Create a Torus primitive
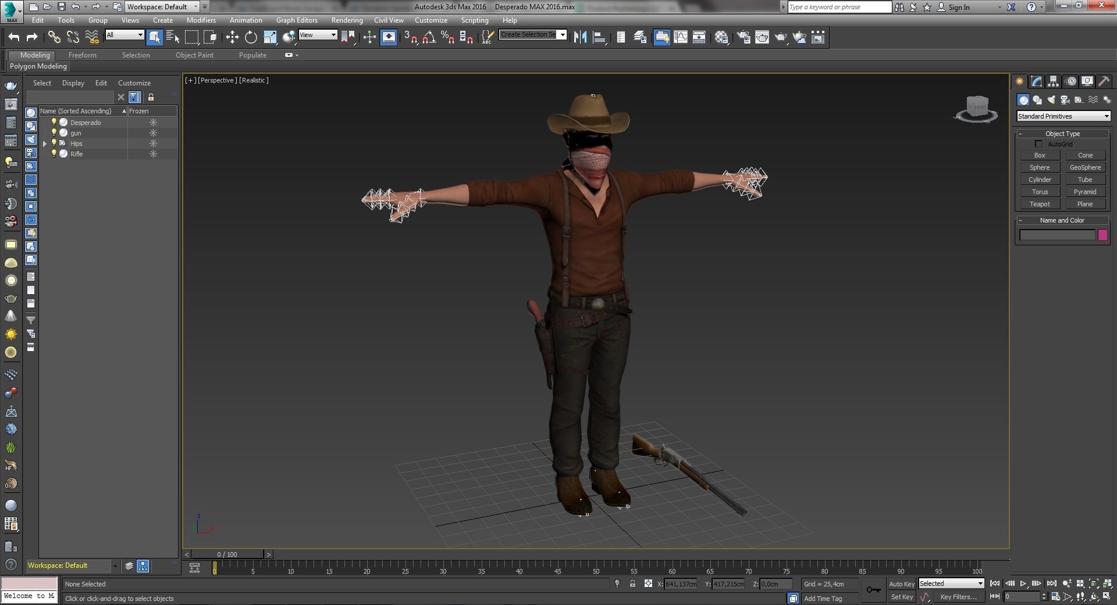 click(1040, 192)
